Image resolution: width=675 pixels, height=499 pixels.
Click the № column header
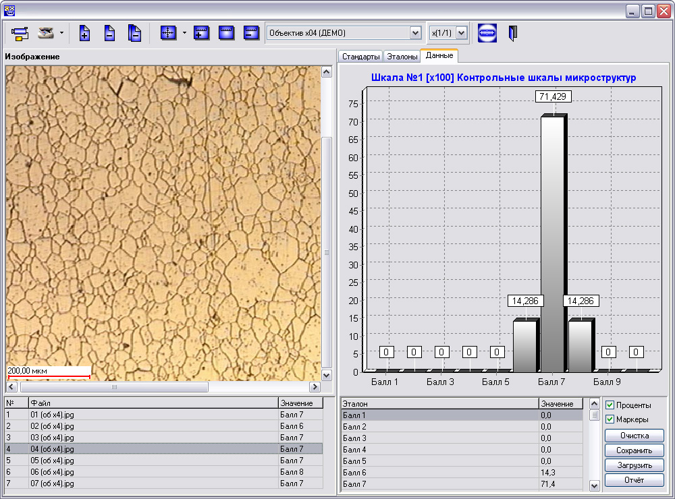click(x=16, y=403)
